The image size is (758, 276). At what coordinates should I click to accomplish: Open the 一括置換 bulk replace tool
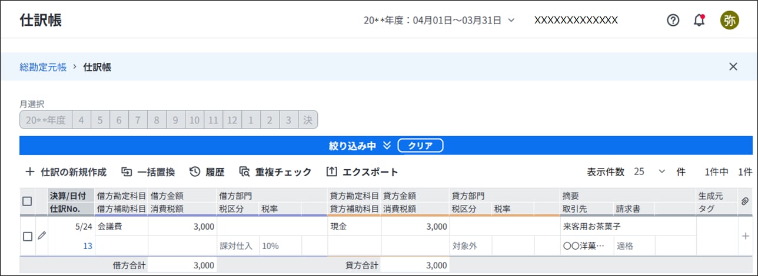click(148, 172)
